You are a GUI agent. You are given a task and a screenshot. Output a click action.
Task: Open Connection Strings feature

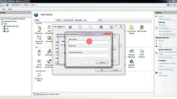click(x=132, y=29)
